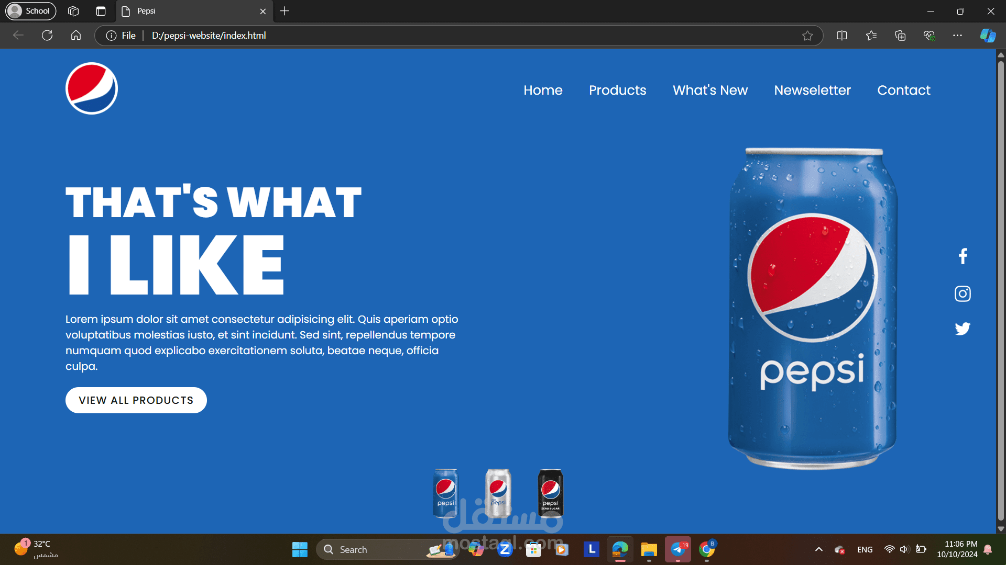
Task: Open the Copilot sidebar icon
Action: click(988, 36)
